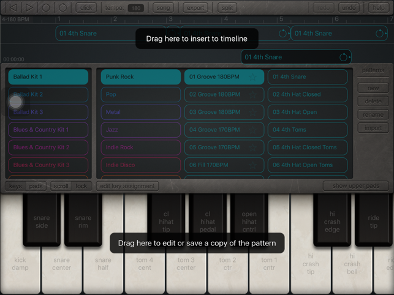Select the Indie Rock style

(141, 147)
